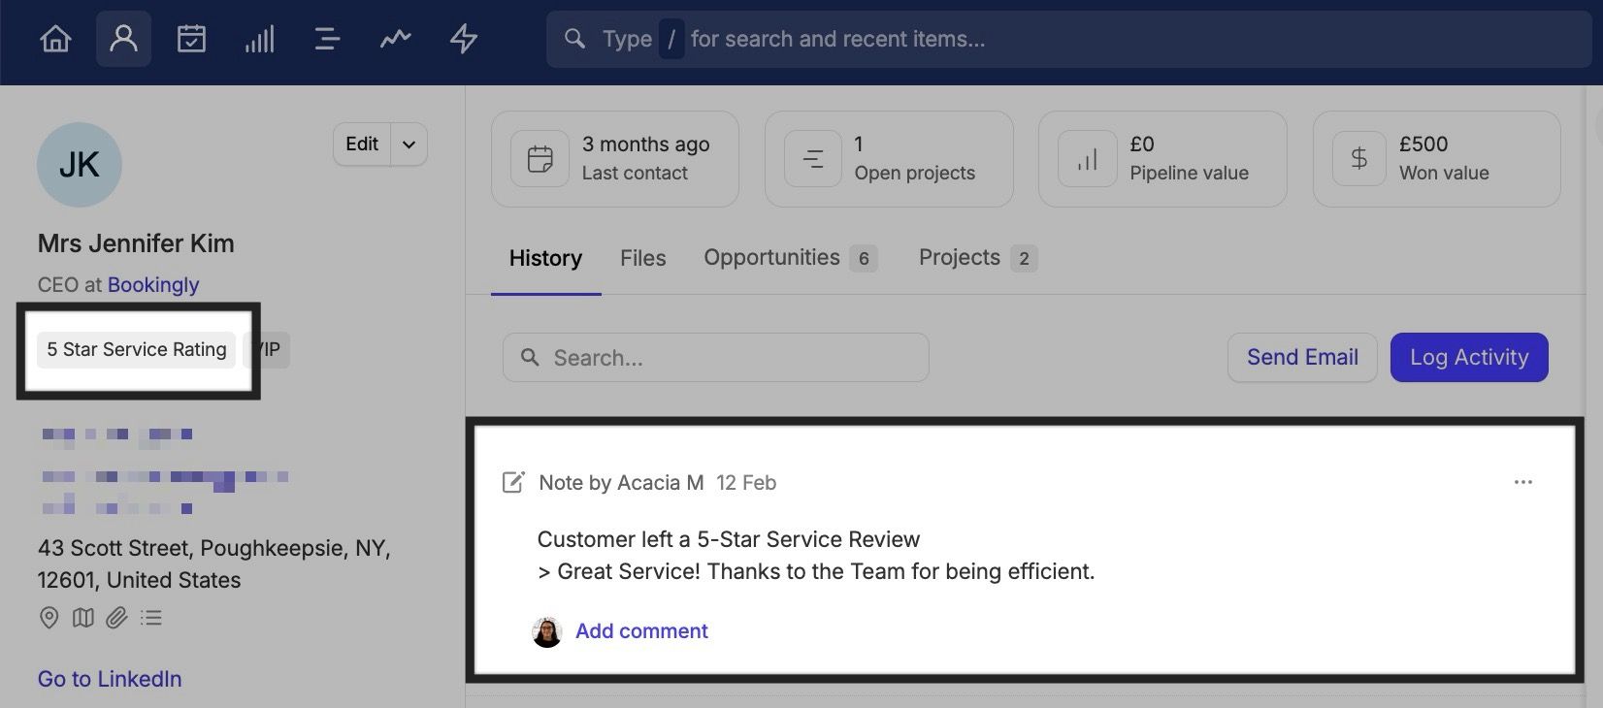Screen dimensions: 1603x708
Task: Click the bulleted list icon under address
Action: (150, 618)
